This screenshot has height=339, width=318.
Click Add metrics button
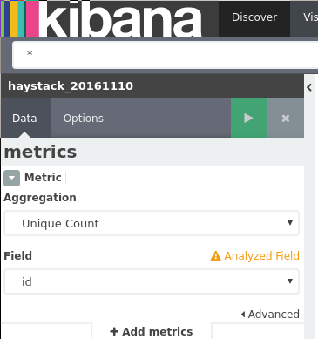(x=152, y=331)
